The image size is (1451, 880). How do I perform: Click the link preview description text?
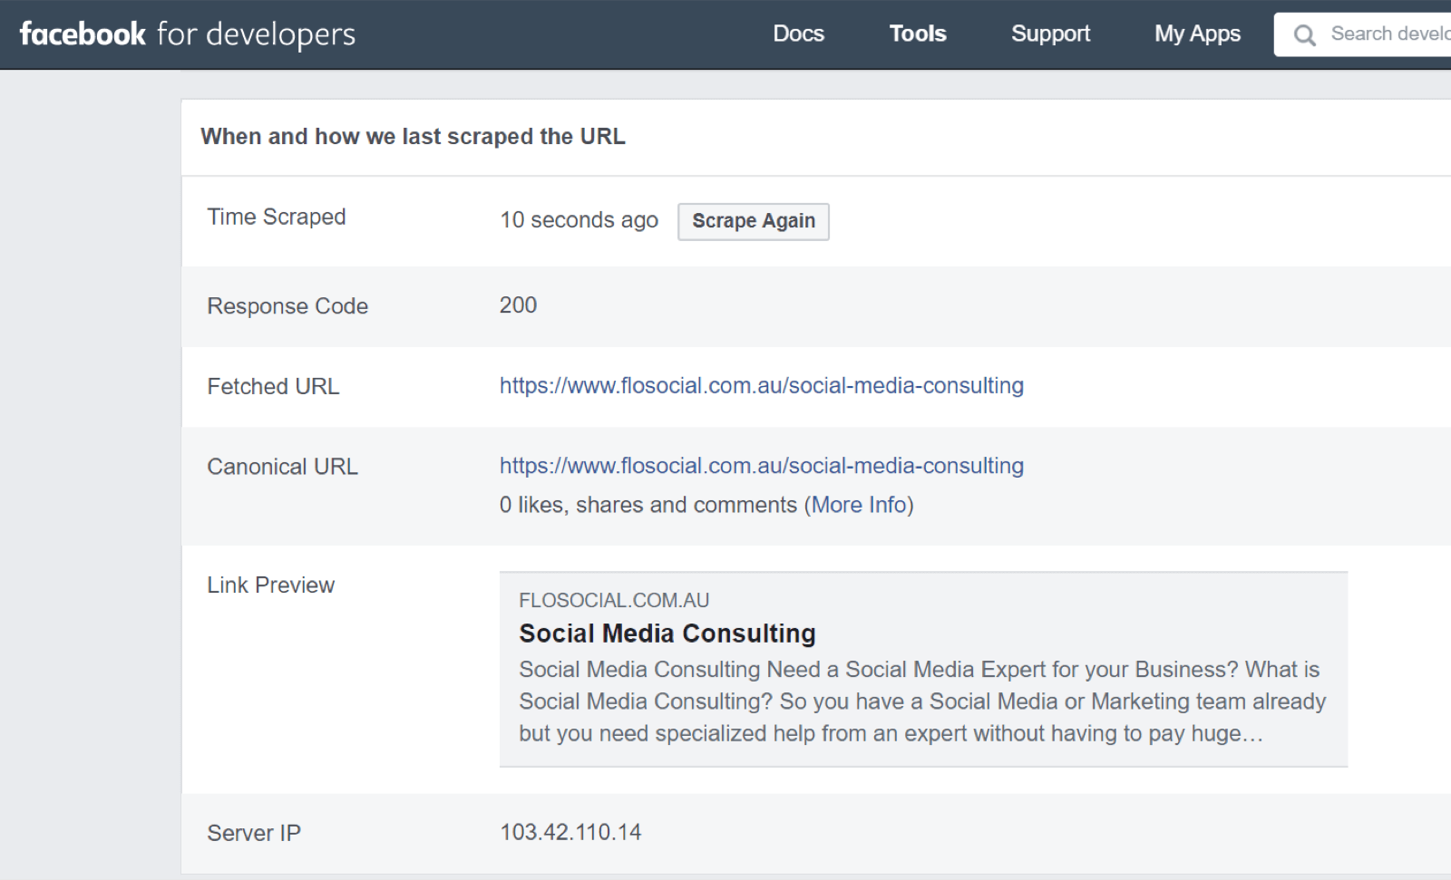click(x=921, y=701)
